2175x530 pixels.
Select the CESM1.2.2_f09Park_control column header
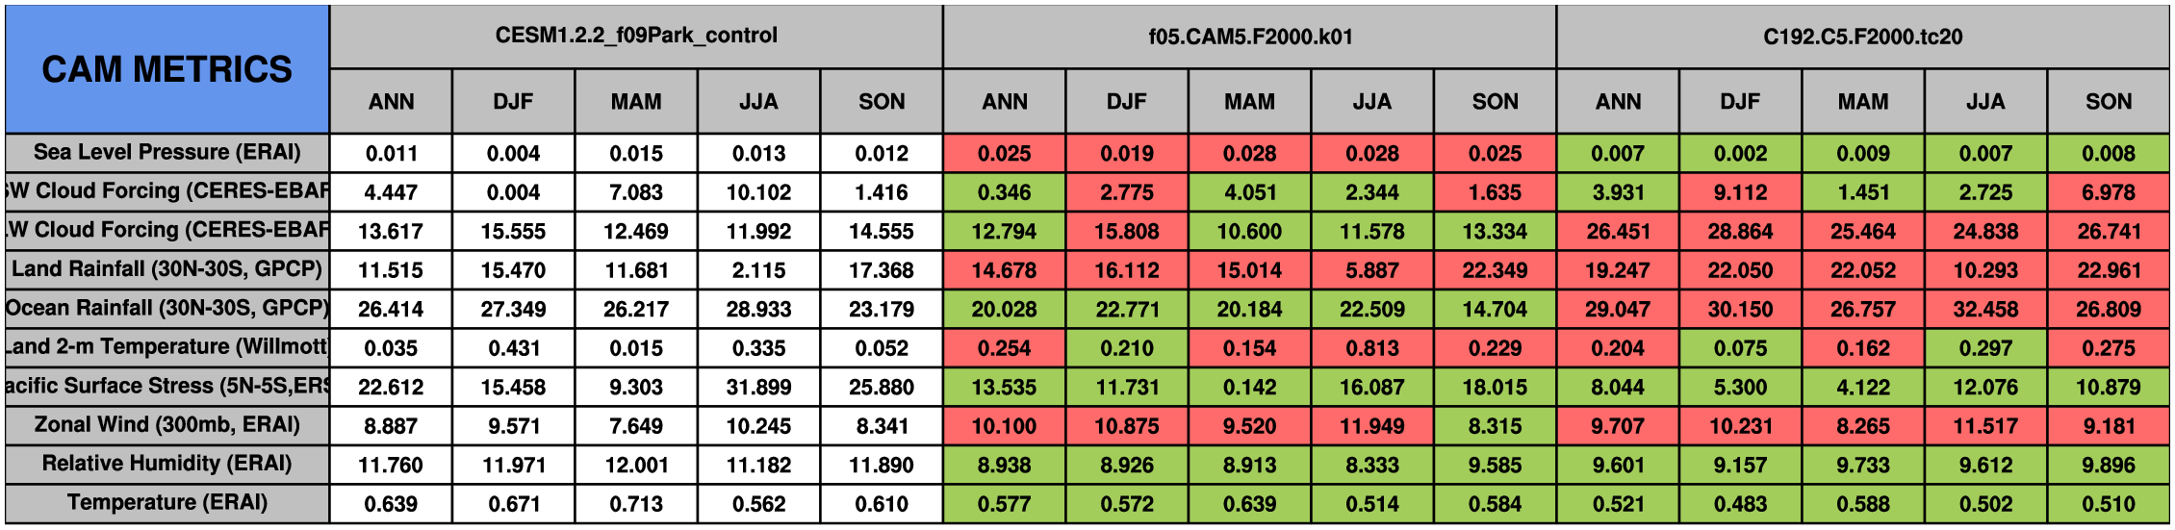click(636, 36)
